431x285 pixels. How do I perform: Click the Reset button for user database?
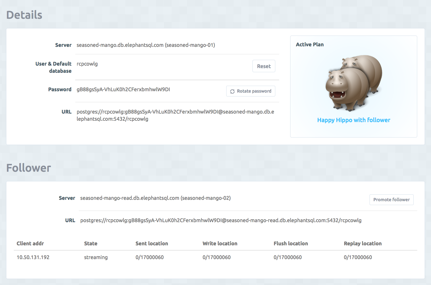click(263, 66)
